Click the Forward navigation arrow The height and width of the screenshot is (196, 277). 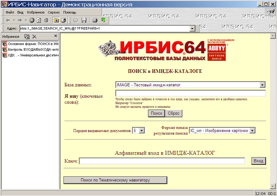(20, 20)
